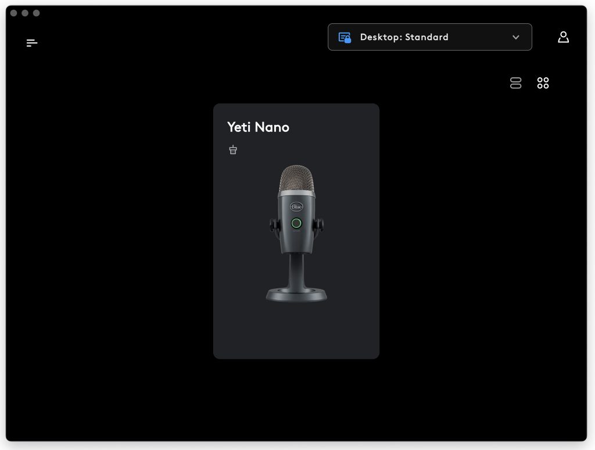Open the user account icon
This screenshot has width=595, height=450.
point(563,37)
